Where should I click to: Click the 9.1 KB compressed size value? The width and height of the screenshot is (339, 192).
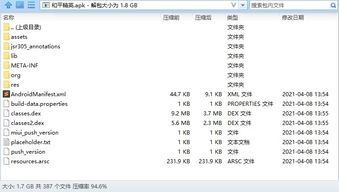pyautogui.click(x=213, y=94)
